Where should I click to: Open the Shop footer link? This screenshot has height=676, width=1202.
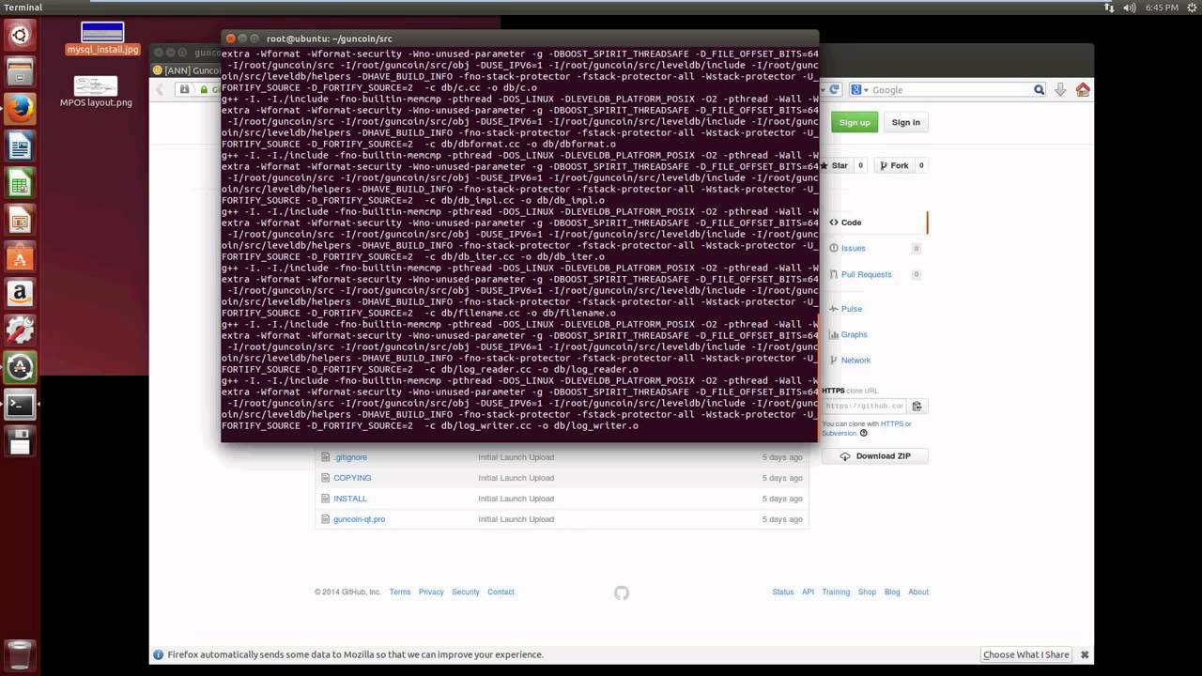click(x=867, y=591)
